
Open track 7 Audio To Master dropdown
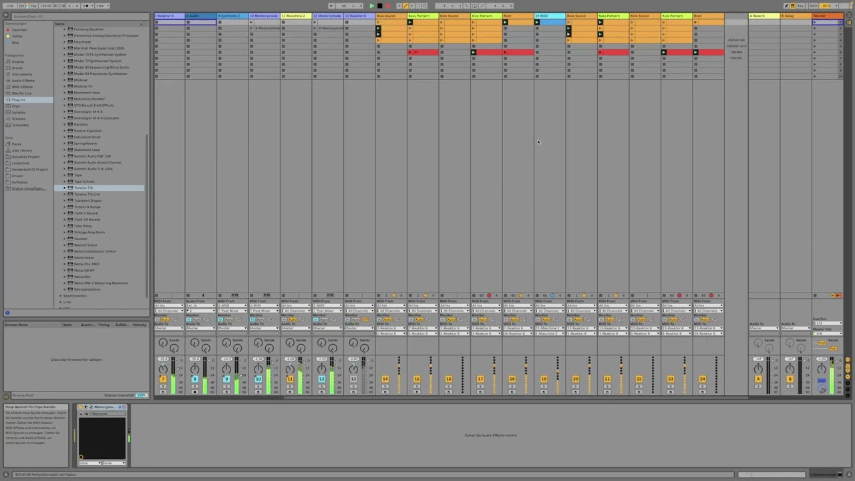pyautogui.click(x=169, y=328)
